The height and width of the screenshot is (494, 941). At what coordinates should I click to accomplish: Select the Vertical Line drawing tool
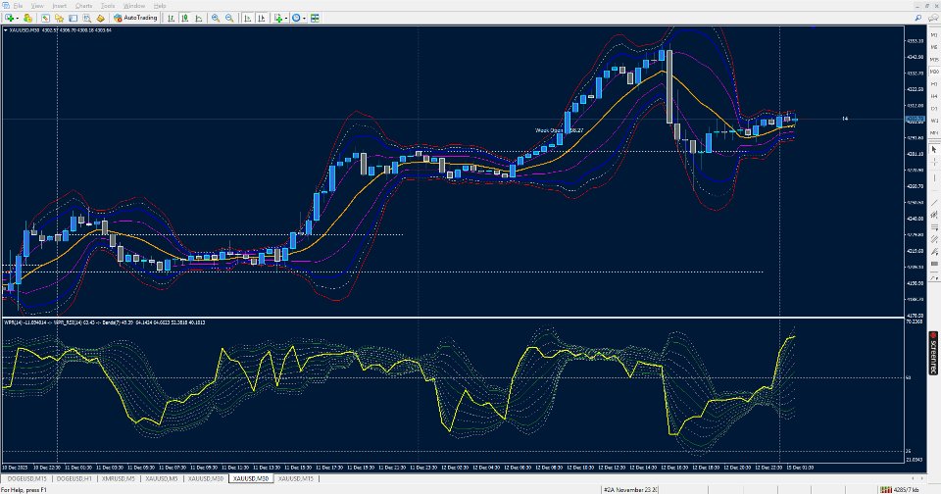[x=934, y=177]
